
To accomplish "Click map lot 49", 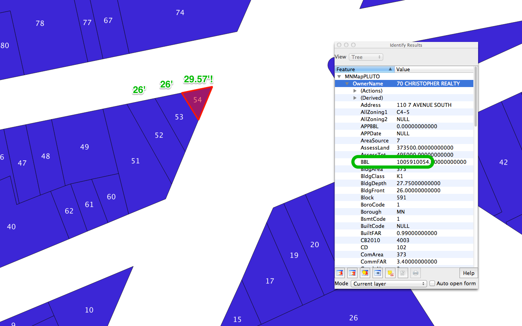I will point(85,147).
